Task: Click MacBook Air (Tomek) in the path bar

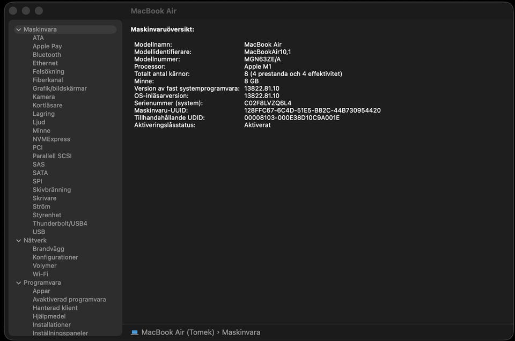Action: click(x=178, y=332)
